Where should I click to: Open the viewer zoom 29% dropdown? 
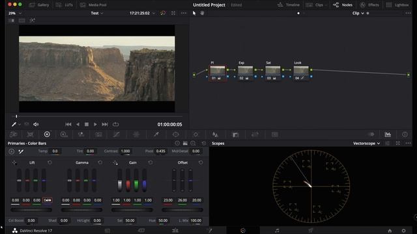(14, 13)
